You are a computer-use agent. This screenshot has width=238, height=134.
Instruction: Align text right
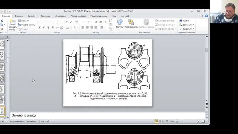coord(92,28)
